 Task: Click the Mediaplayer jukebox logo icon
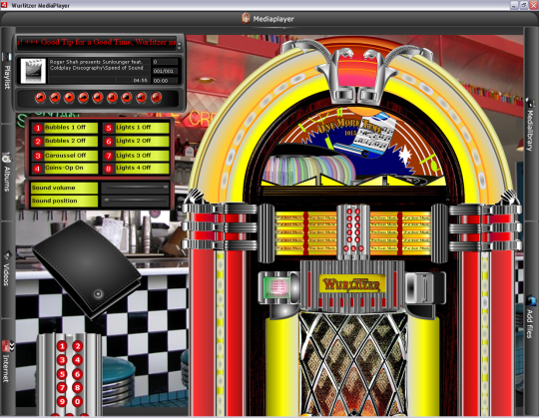coord(246,18)
